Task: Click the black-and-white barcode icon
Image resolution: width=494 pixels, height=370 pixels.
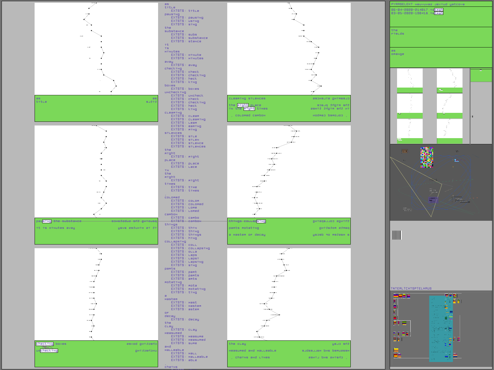Action: pos(397,235)
